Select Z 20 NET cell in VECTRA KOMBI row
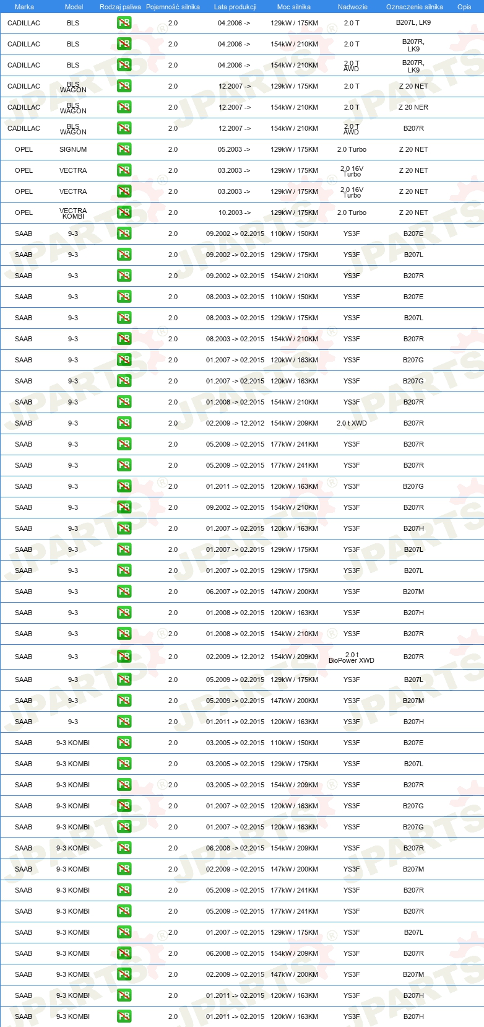Image resolution: width=484 pixels, height=1027 pixels. [413, 212]
